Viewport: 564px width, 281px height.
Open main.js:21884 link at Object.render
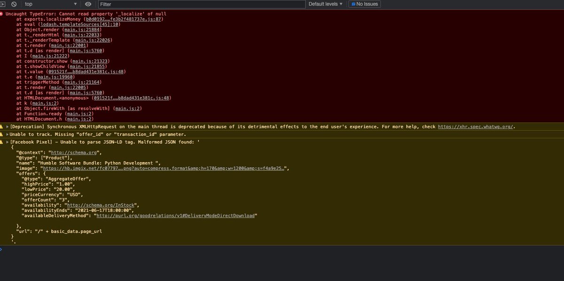[82, 29]
